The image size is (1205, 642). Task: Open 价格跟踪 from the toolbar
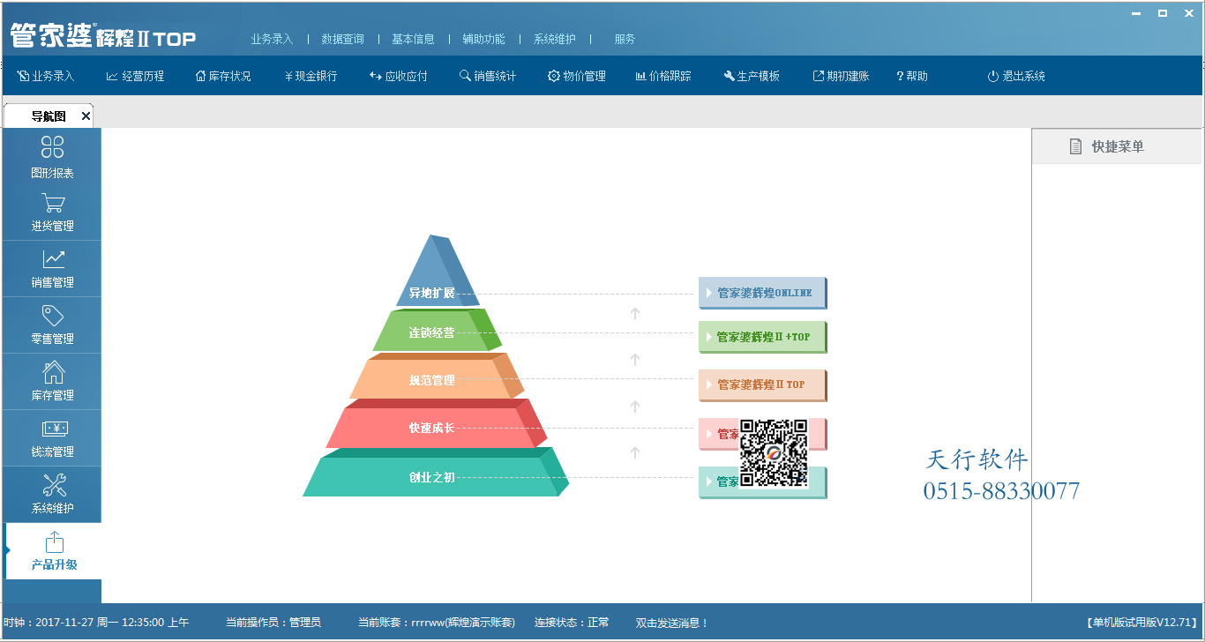pyautogui.click(x=663, y=76)
